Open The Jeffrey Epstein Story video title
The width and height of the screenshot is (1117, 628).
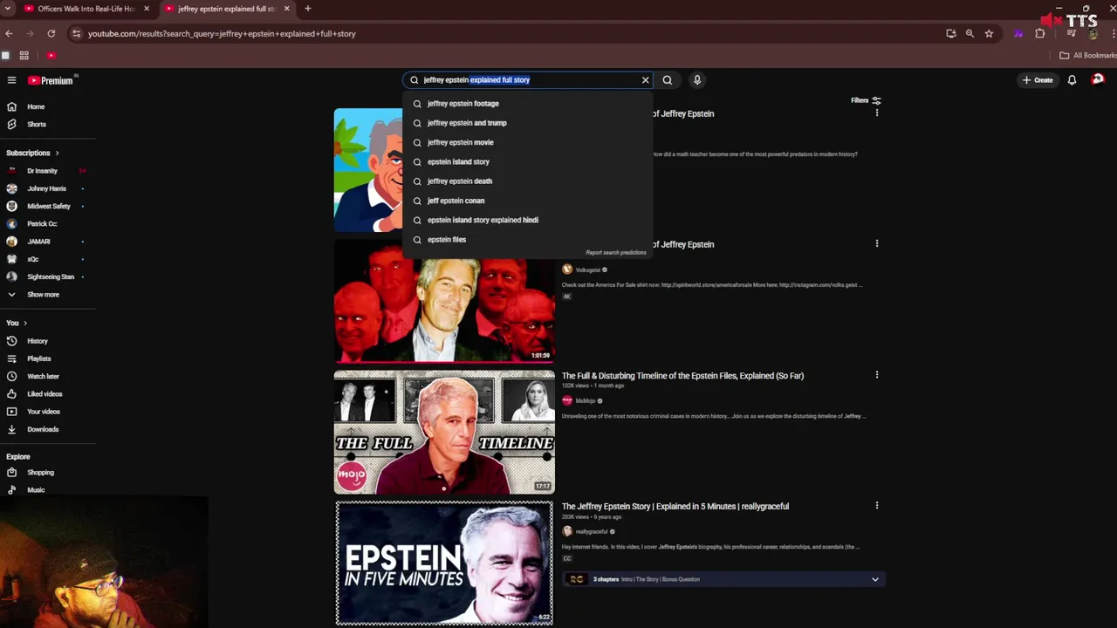pyautogui.click(x=675, y=507)
